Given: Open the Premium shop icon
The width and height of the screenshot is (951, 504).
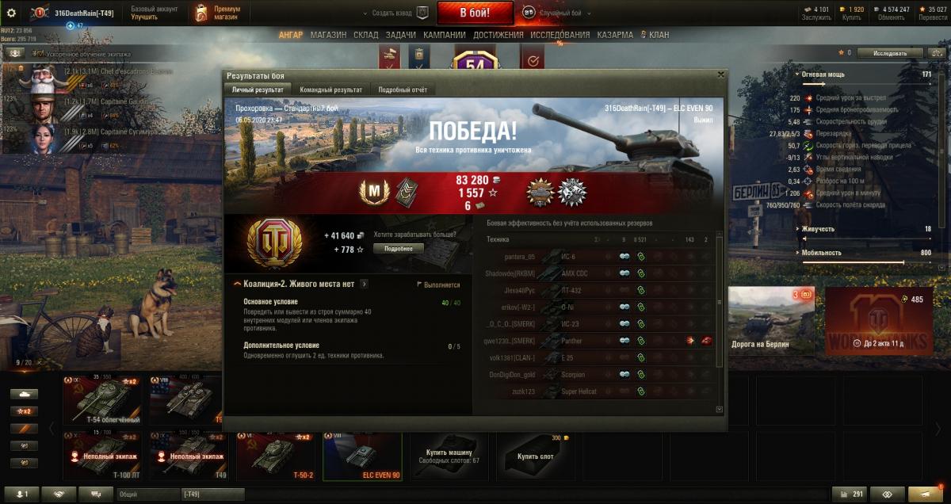Looking at the screenshot, I should 201,13.
